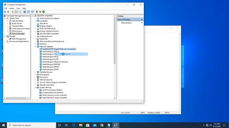This screenshot has height=128, width=229.
Task: Open the File menu
Action: 6,9
